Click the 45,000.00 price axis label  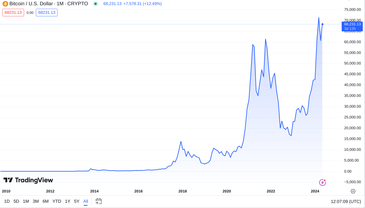(352, 74)
